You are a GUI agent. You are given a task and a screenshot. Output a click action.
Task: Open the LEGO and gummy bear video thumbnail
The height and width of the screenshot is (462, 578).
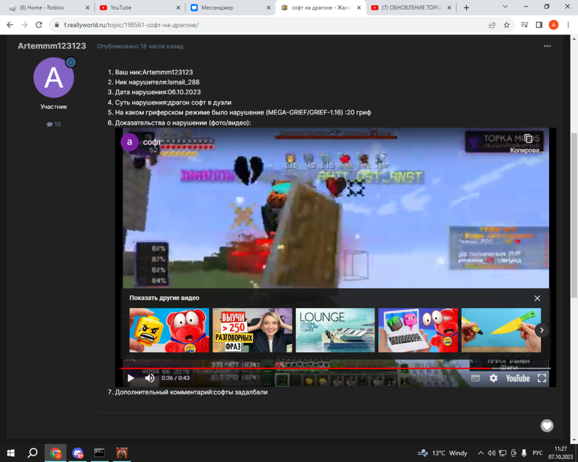pyautogui.click(x=169, y=330)
